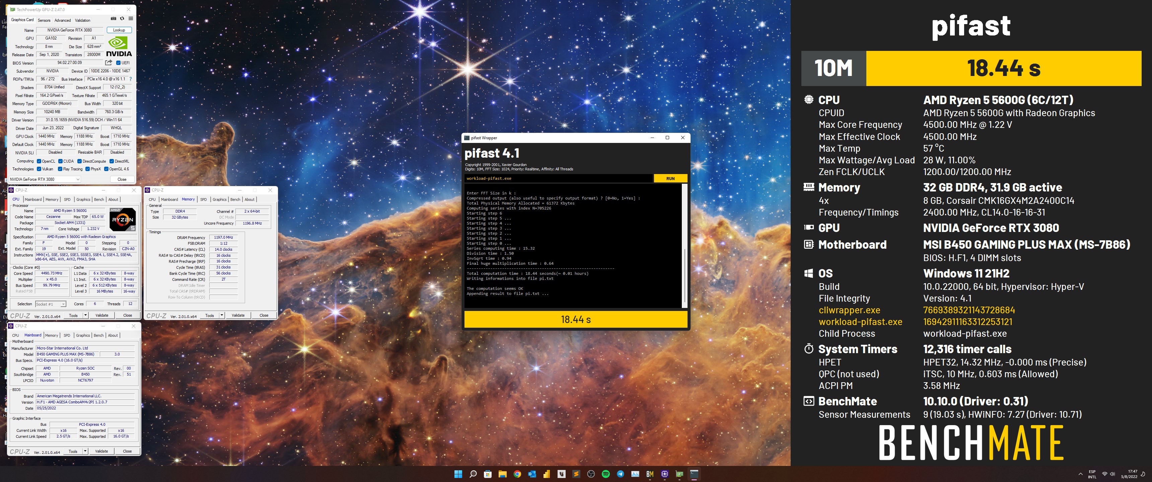Expand Tools dropdown arrow in CPU-Z Mainboard window

tap(85, 451)
